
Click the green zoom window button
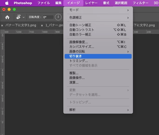14,9
